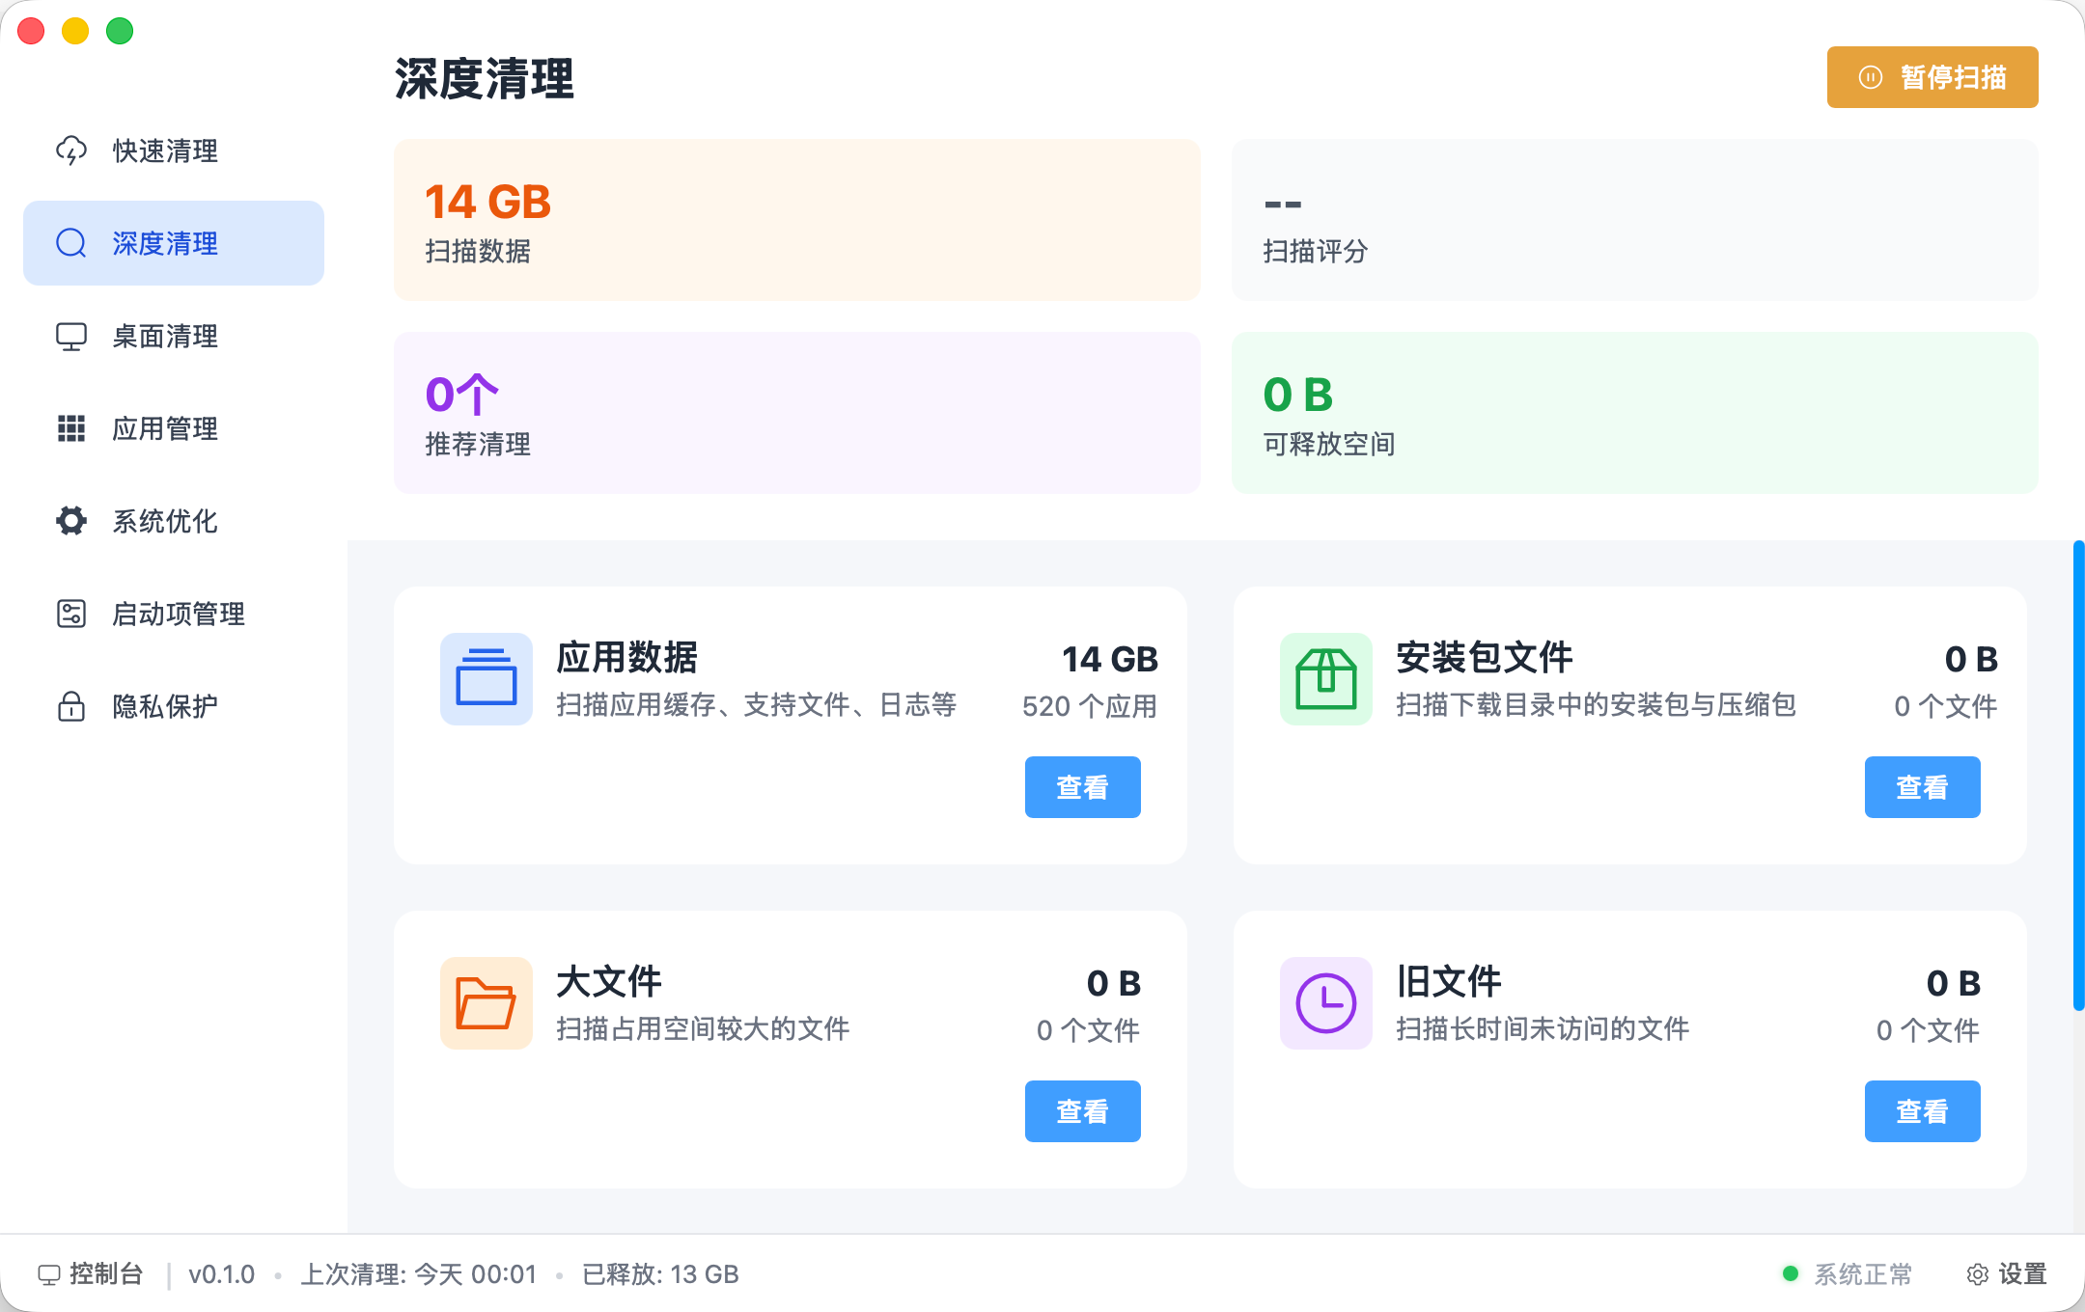This screenshot has height=1312, width=2085.
Task: Click the pause icon on 暂停扫描 button
Action: click(x=1871, y=76)
